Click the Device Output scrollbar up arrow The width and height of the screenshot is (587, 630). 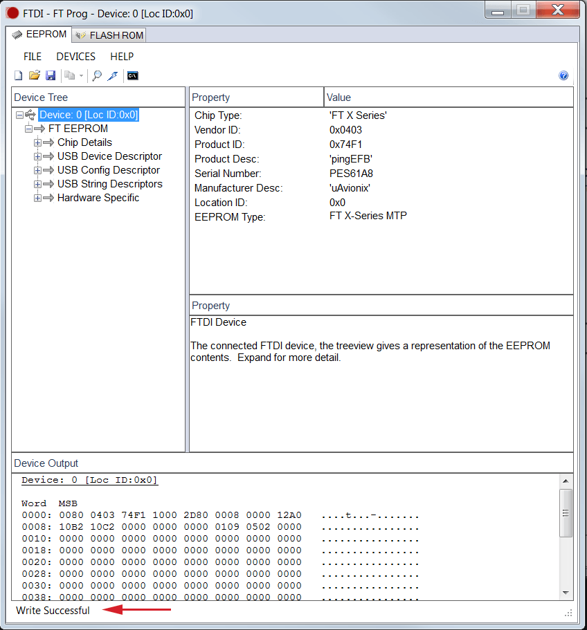566,481
